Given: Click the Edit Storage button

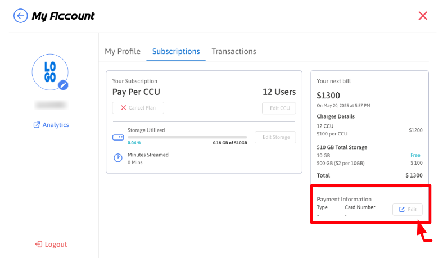Looking at the screenshot, I should [275, 137].
